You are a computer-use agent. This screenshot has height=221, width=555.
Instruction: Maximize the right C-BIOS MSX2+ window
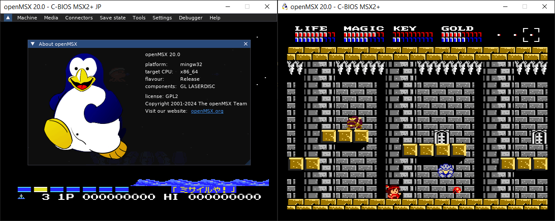pyautogui.click(x=525, y=6)
